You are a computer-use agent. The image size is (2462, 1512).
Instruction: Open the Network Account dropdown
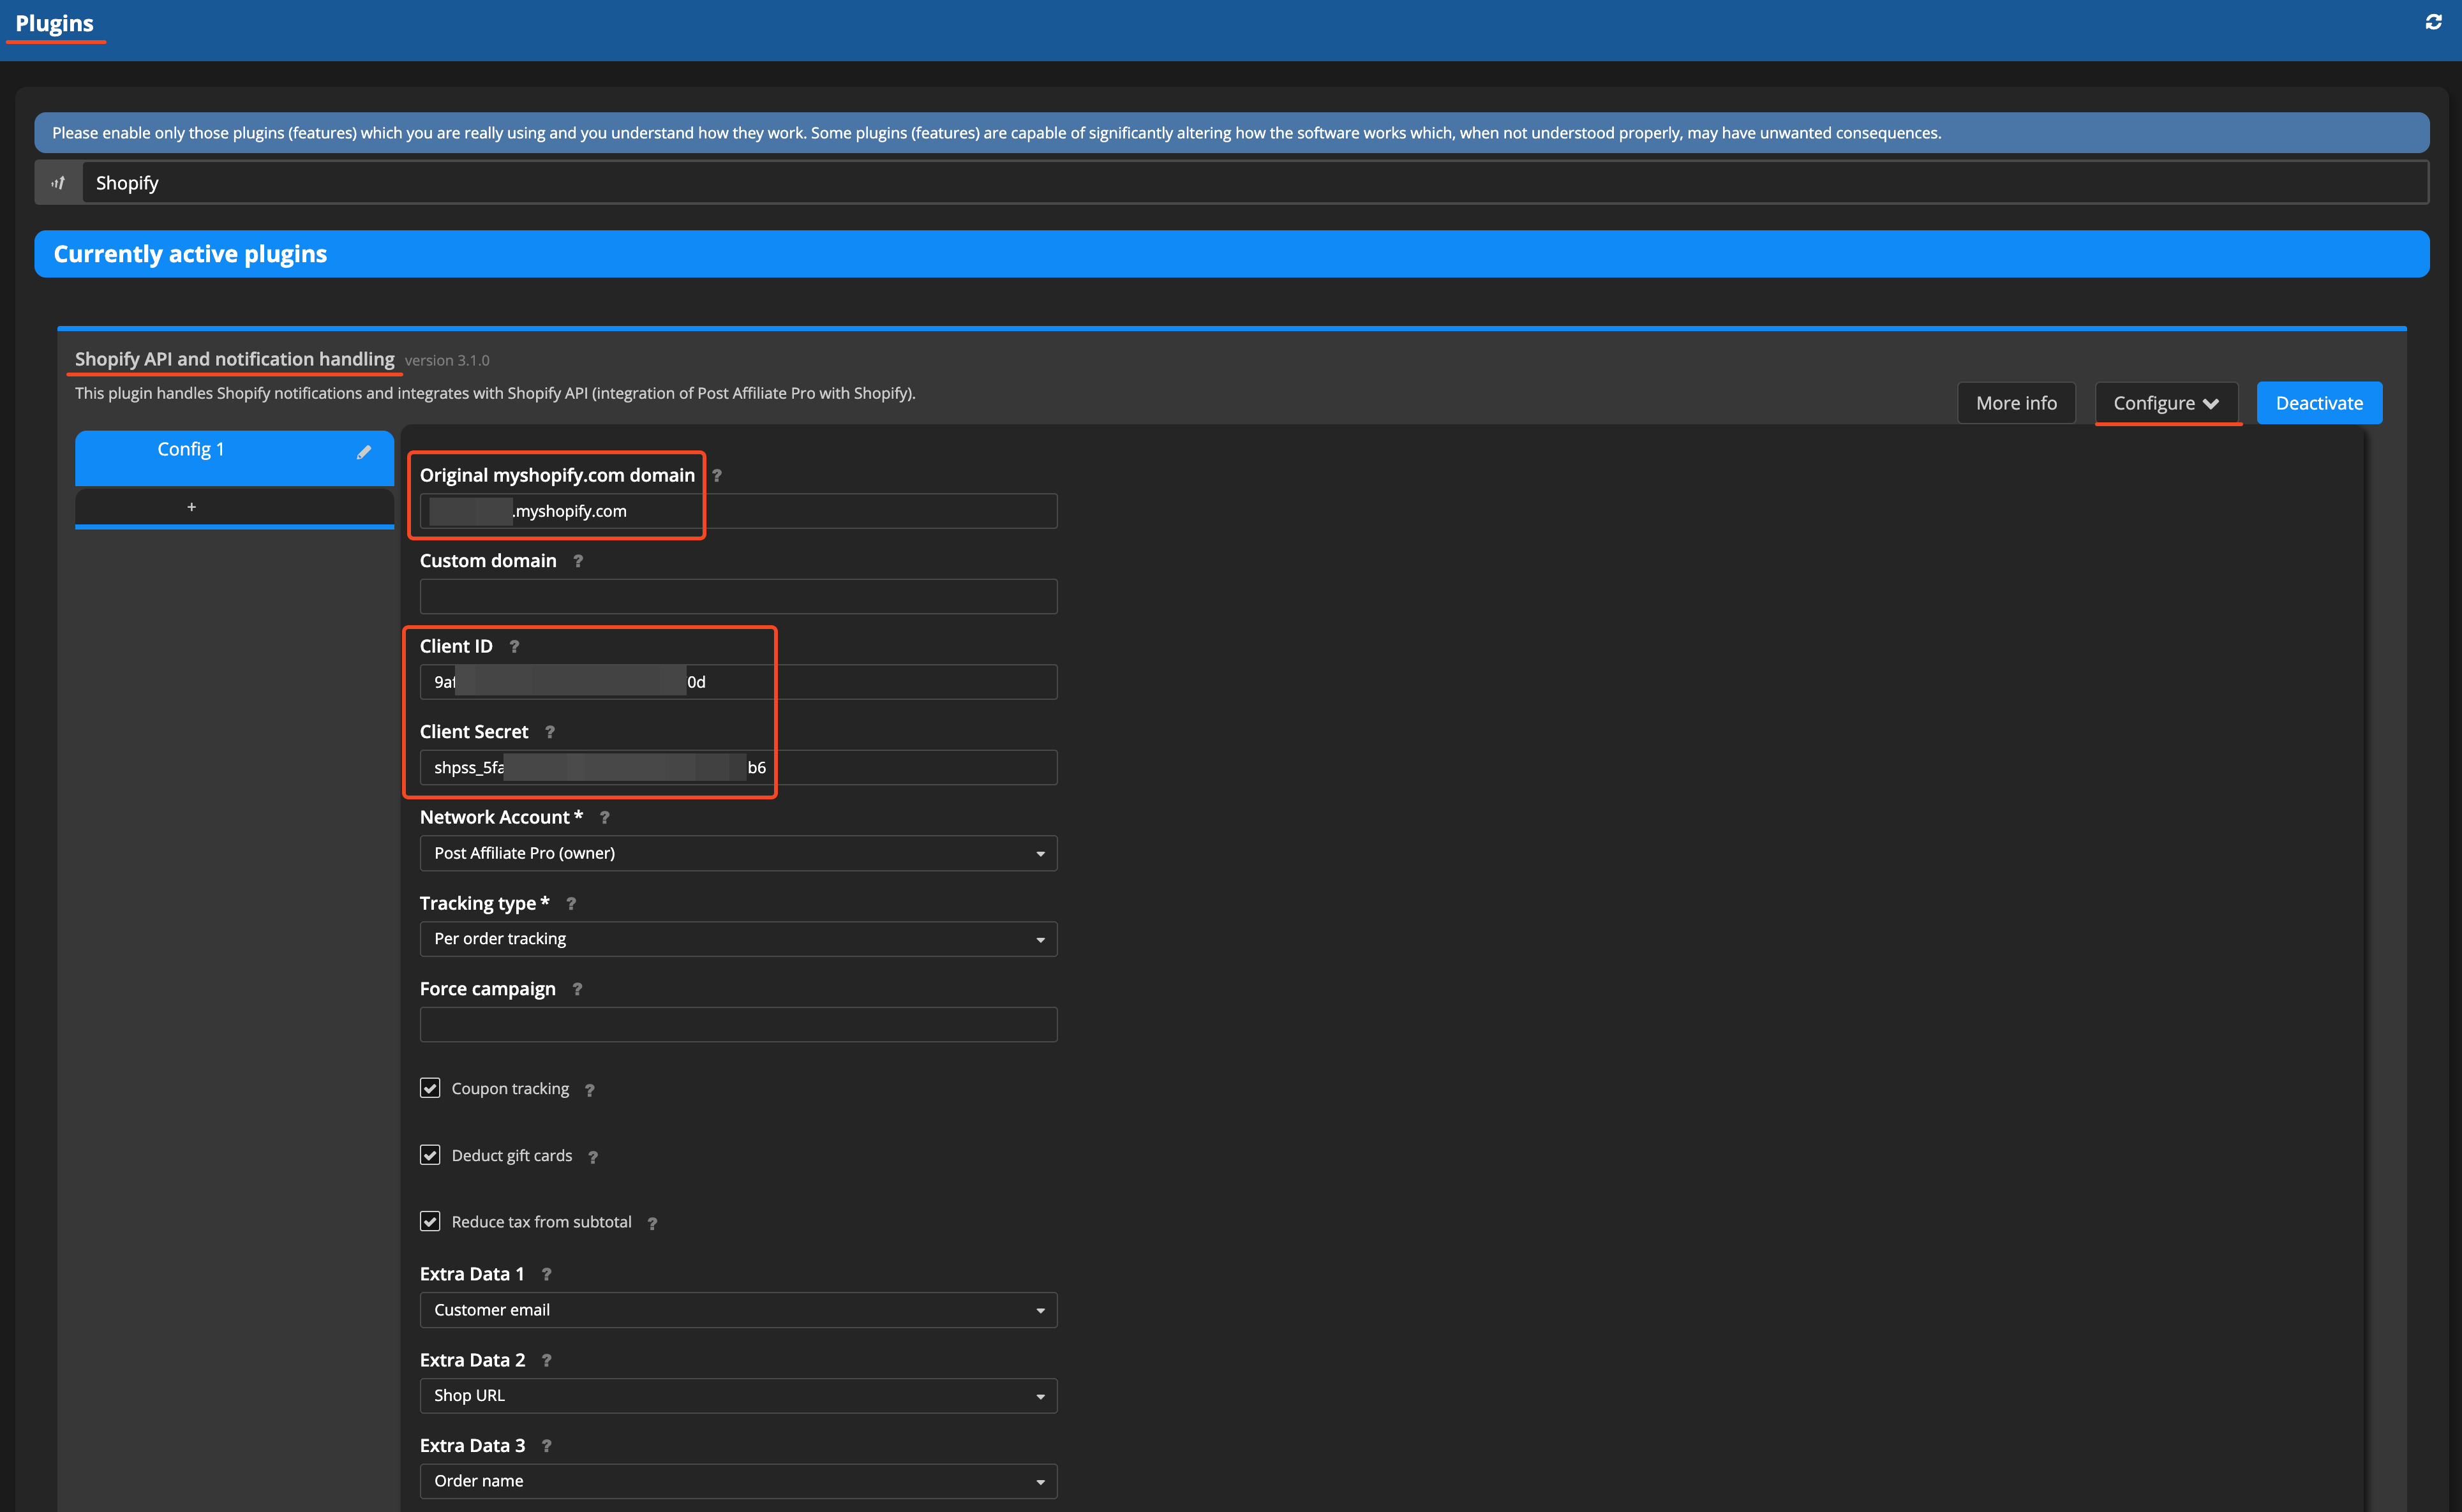click(x=738, y=853)
